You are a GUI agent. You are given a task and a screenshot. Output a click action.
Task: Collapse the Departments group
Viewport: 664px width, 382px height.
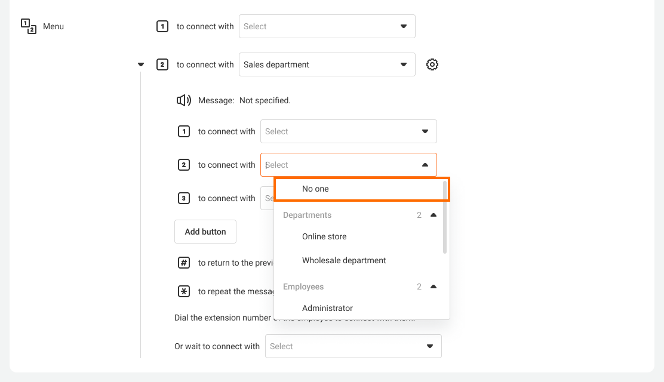click(x=433, y=215)
